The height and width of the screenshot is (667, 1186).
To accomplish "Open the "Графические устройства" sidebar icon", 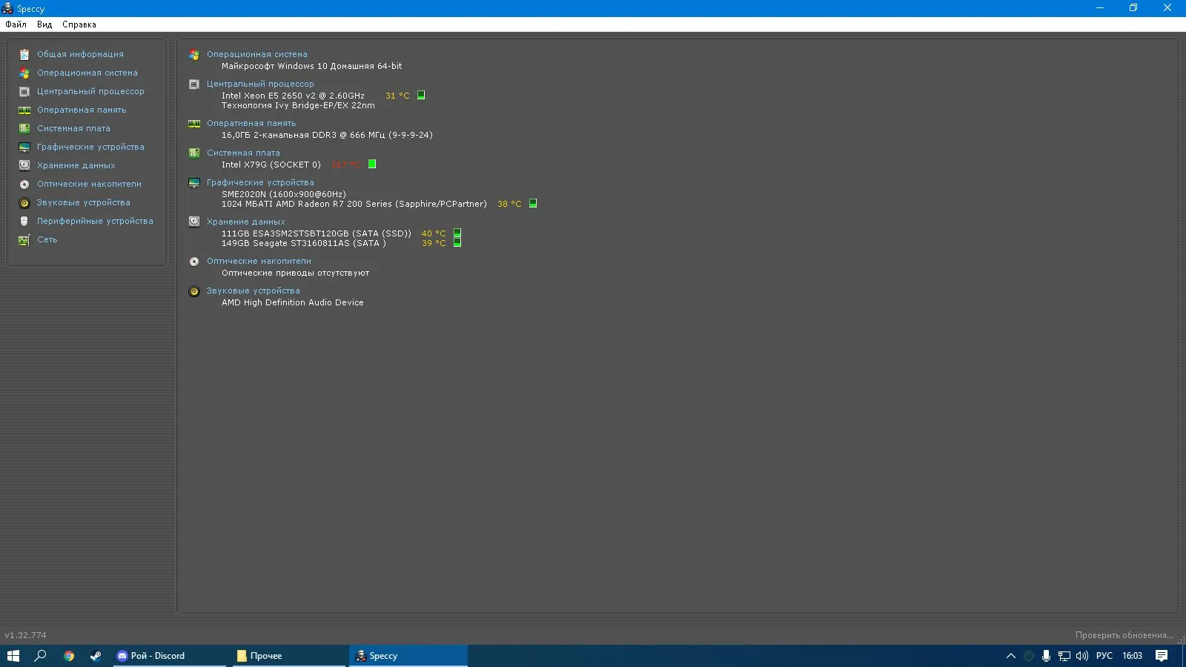I will coord(24,147).
